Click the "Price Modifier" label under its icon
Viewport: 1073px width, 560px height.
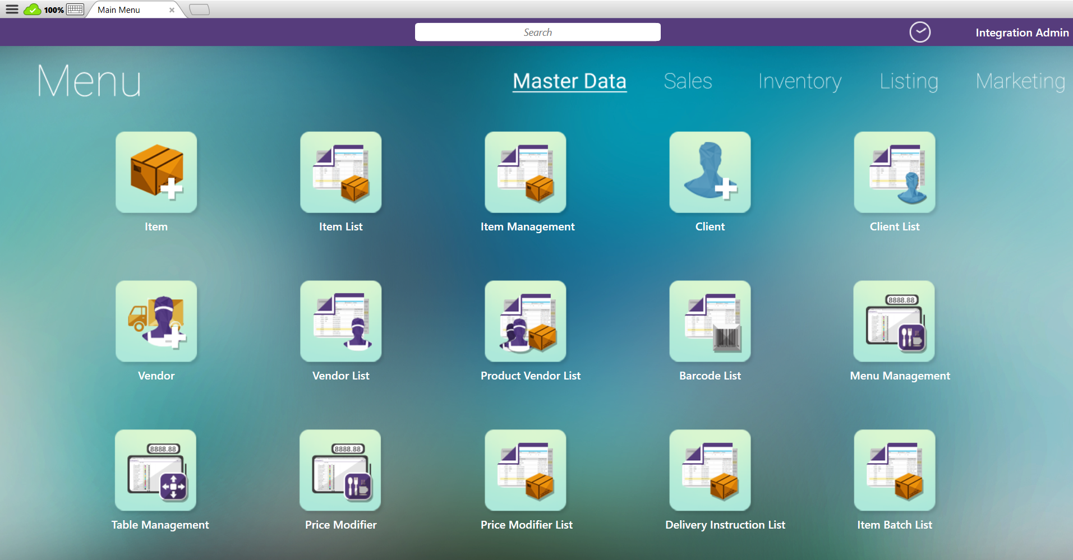(340, 525)
